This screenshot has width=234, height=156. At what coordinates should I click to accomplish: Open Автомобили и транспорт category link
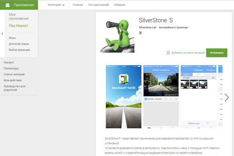point(174,27)
